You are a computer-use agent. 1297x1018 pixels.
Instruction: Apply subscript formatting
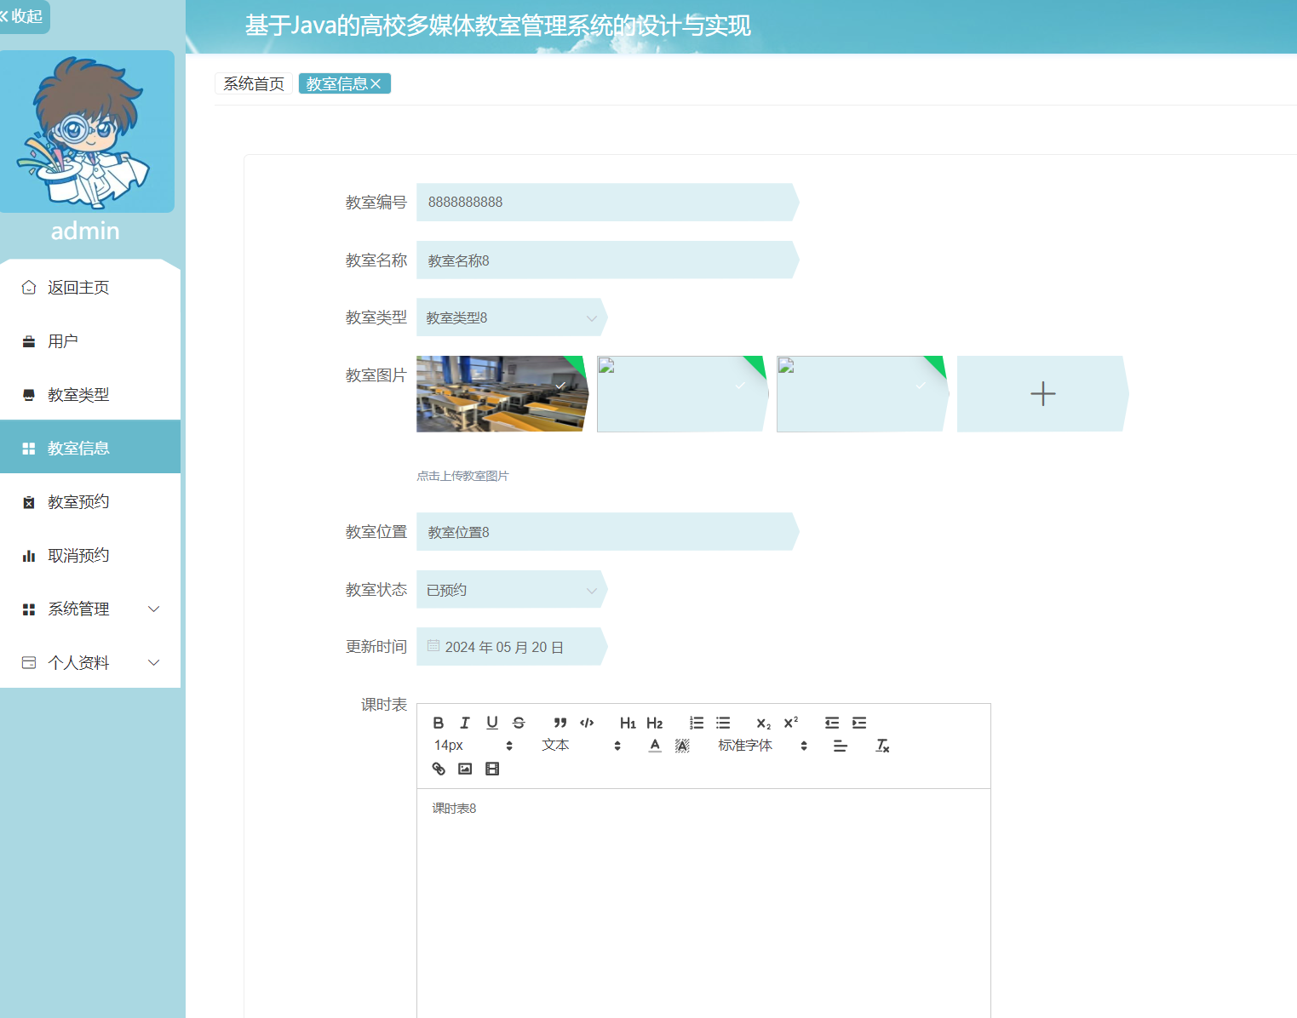point(764,723)
